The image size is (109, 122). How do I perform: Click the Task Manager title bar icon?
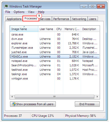pyautogui.click(x=6, y=6)
